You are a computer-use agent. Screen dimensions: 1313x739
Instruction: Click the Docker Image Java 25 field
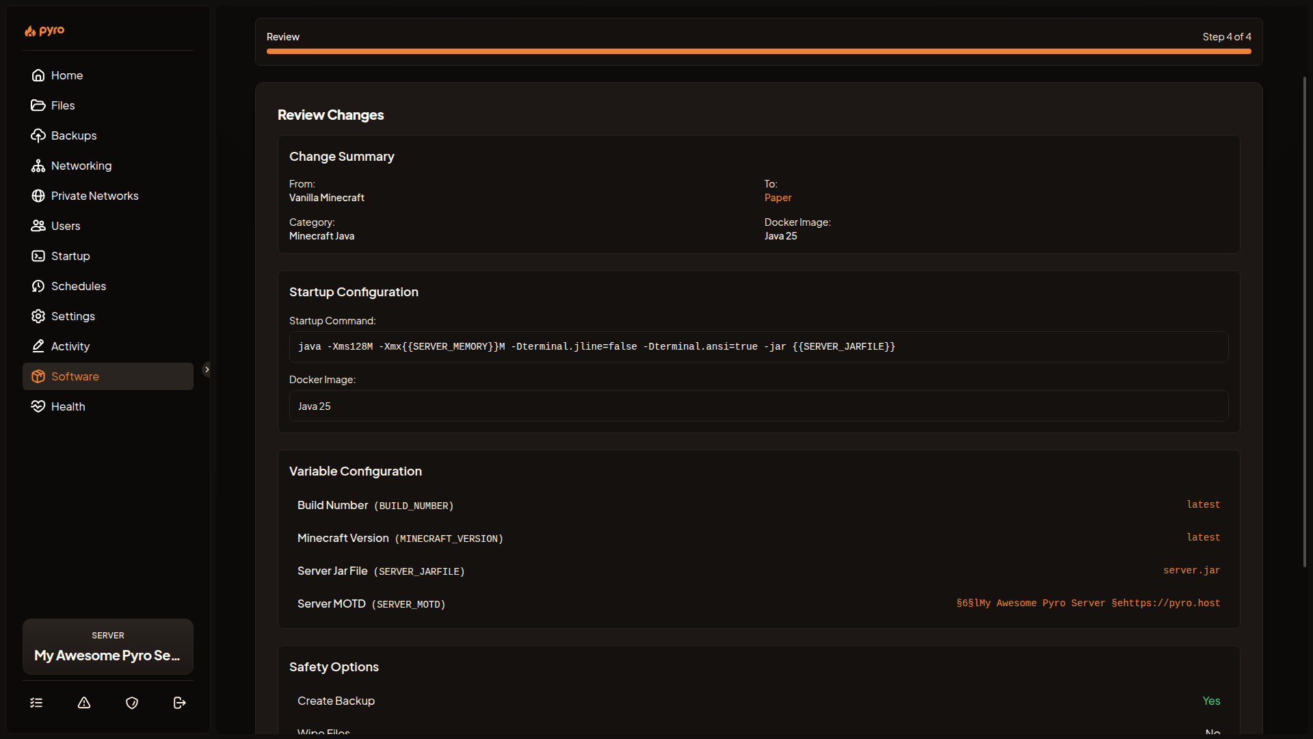[x=759, y=406]
